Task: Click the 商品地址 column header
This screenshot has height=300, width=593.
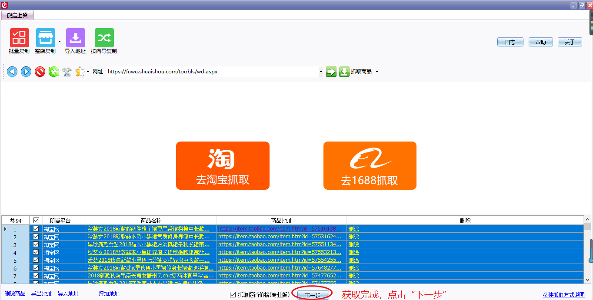Action: [282, 221]
